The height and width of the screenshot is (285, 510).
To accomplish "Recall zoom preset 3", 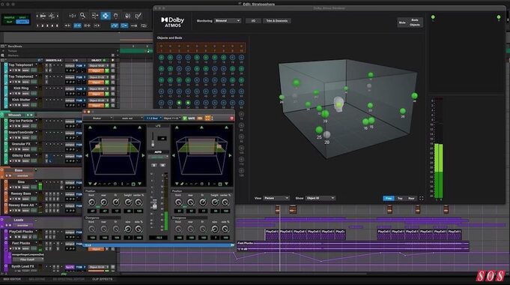I will (47, 25).
